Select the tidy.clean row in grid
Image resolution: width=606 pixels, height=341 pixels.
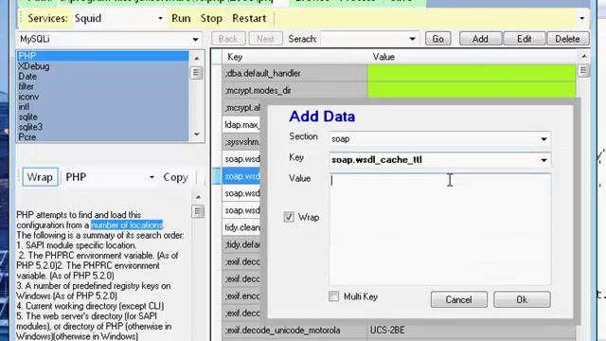pyautogui.click(x=242, y=227)
